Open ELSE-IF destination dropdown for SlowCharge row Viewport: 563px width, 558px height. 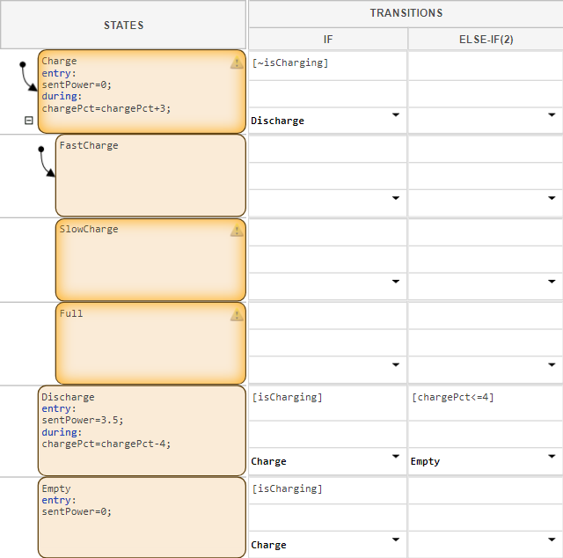552,282
